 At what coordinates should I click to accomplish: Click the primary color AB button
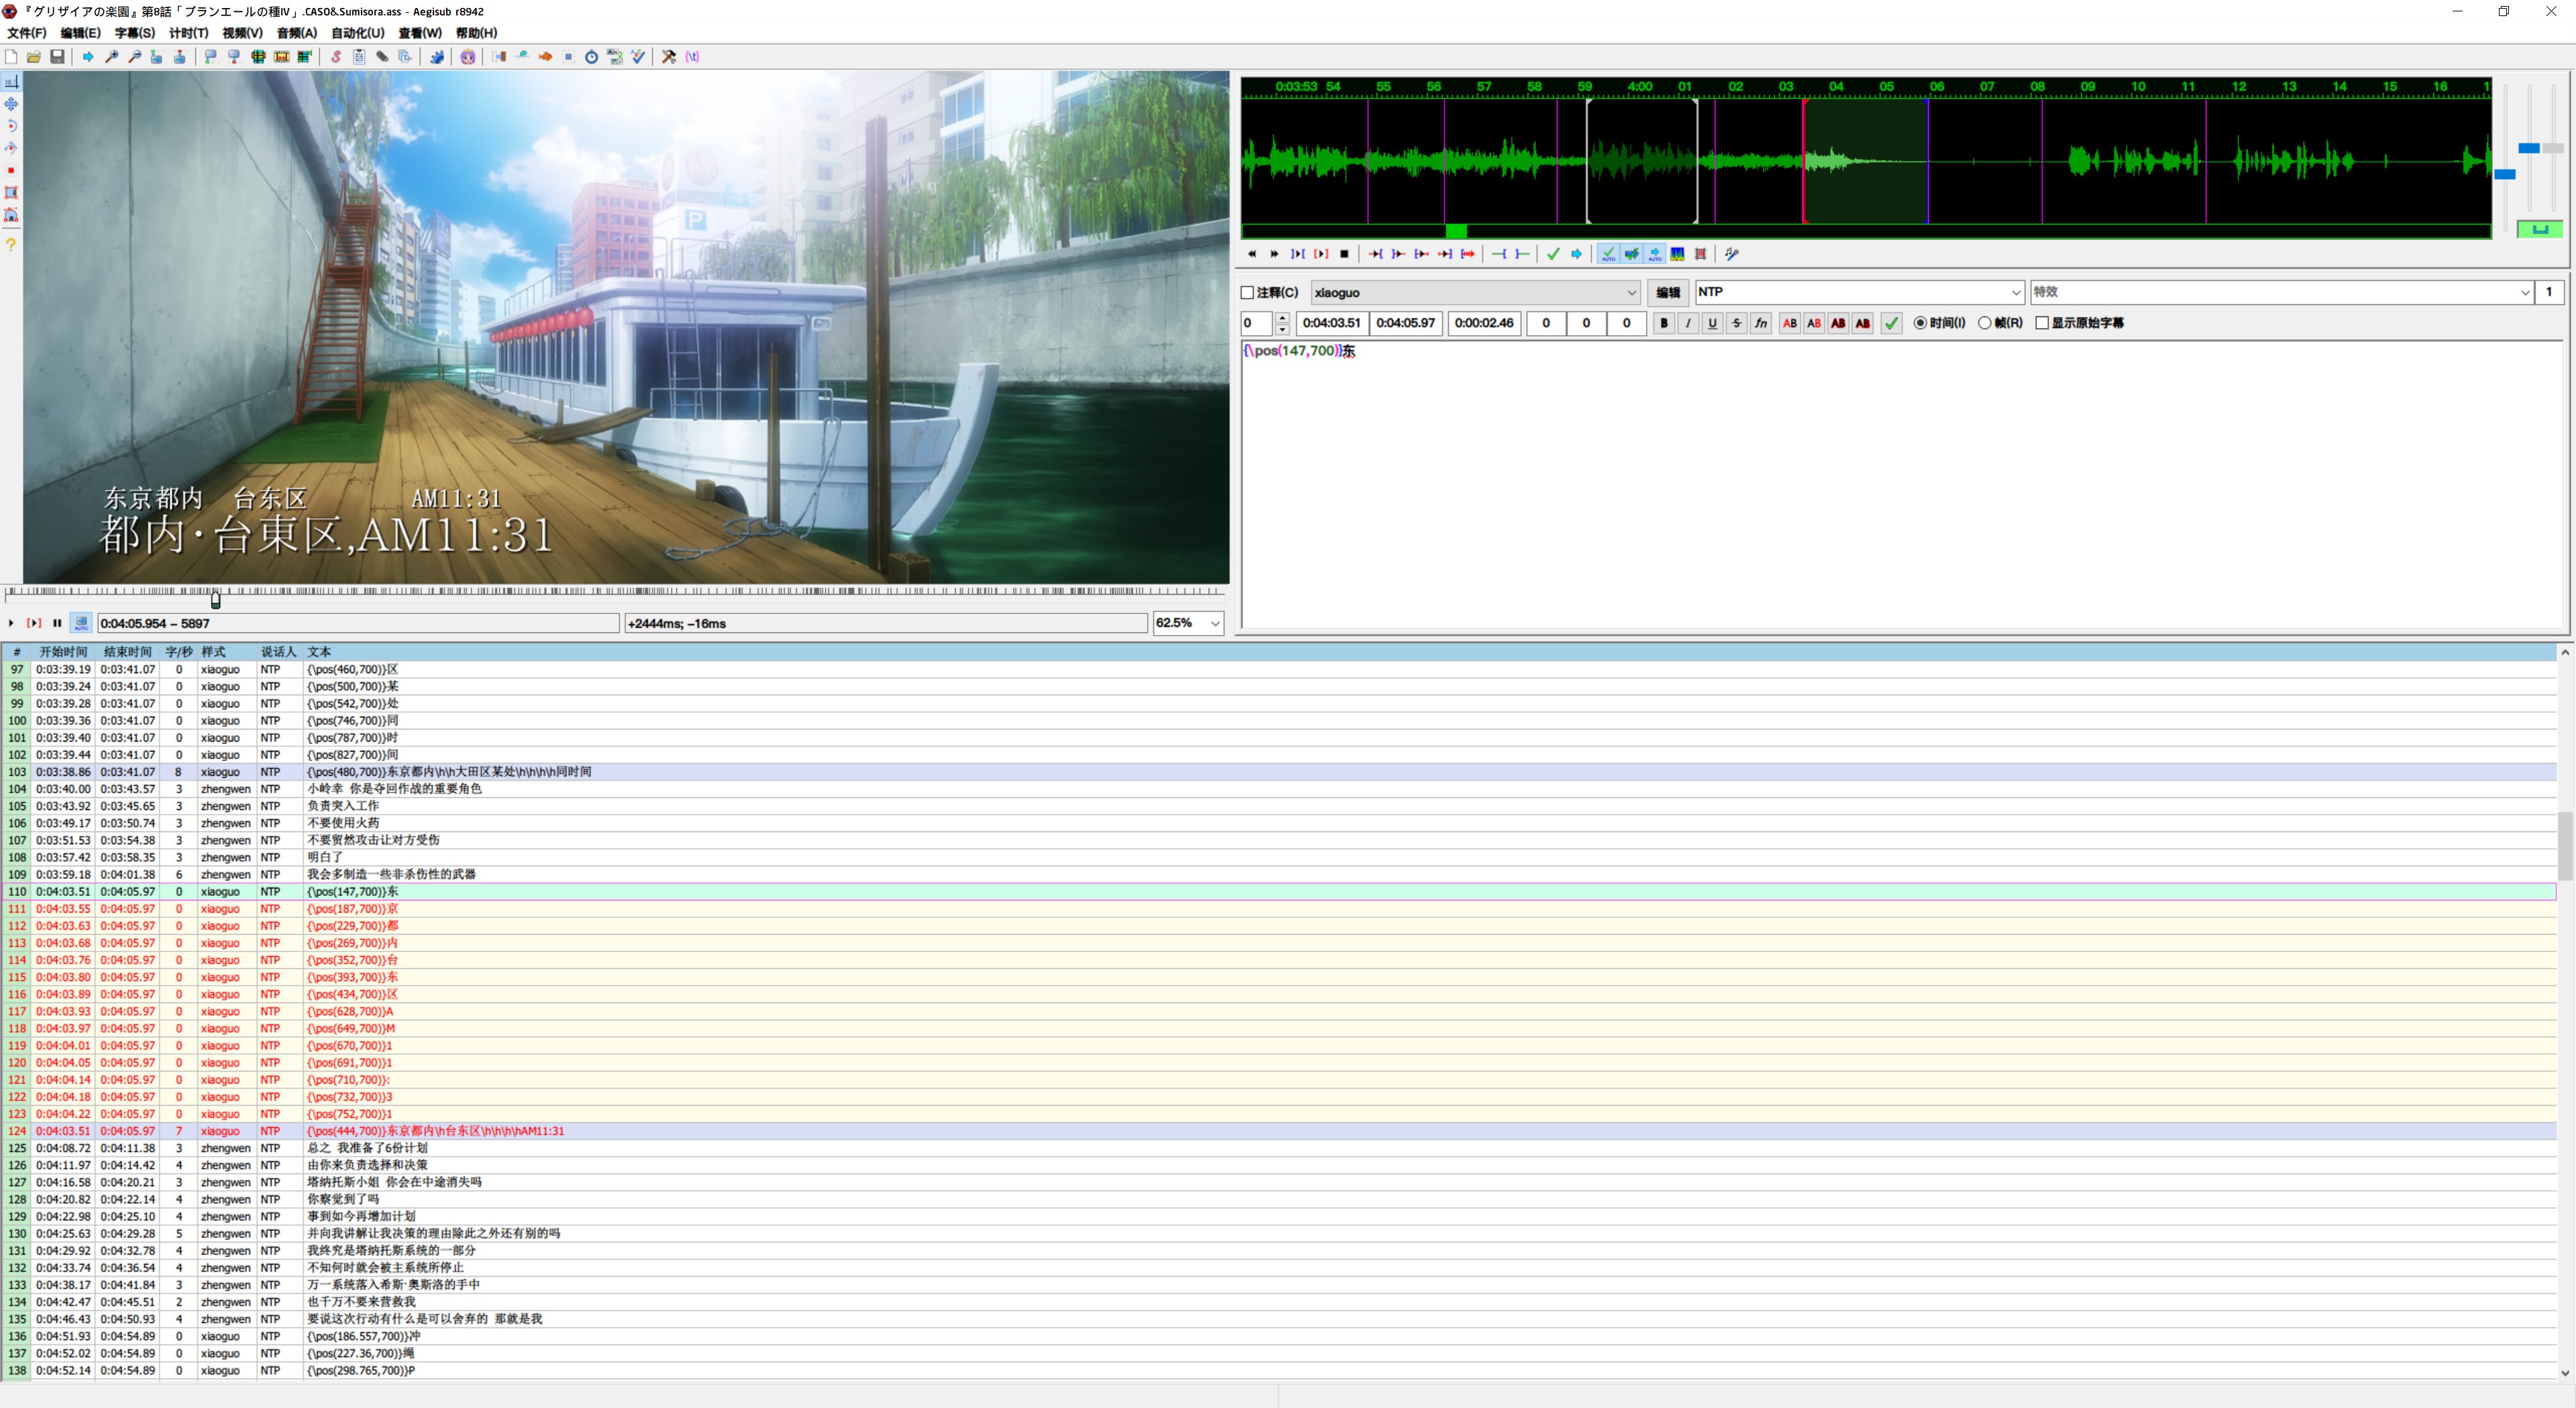pos(1790,322)
